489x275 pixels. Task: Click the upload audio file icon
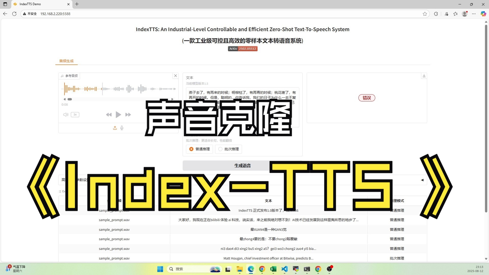tap(115, 128)
